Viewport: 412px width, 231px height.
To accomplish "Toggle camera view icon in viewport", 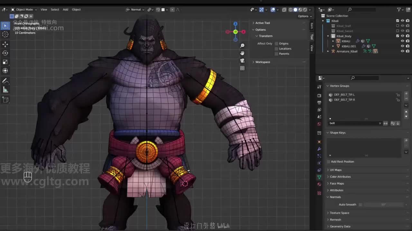I will click(x=242, y=60).
